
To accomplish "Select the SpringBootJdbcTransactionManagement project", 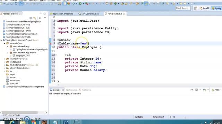I will tap(25, 86).
